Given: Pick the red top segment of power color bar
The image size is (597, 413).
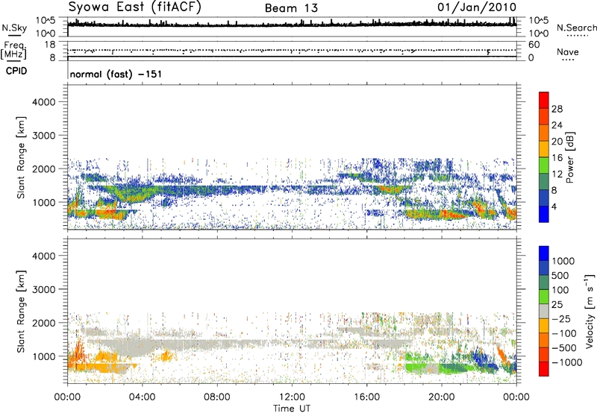Looking at the screenshot, I should pyautogui.click(x=544, y=101).
